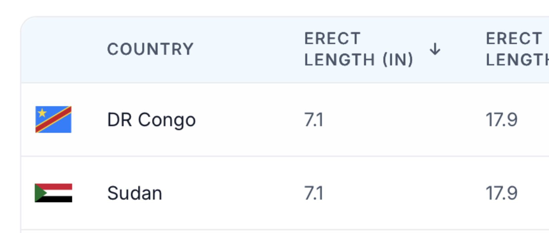Sort by the cut-off second ERECT LENGTH header

point(517,49)
